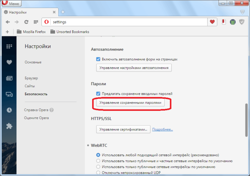The height and width of the screenshot is (176, 250).
Task: Select Безопасность settings section
Action: click(36, 94)
